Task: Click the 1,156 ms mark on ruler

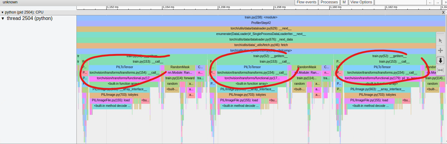Action: (x=218, y=7)
